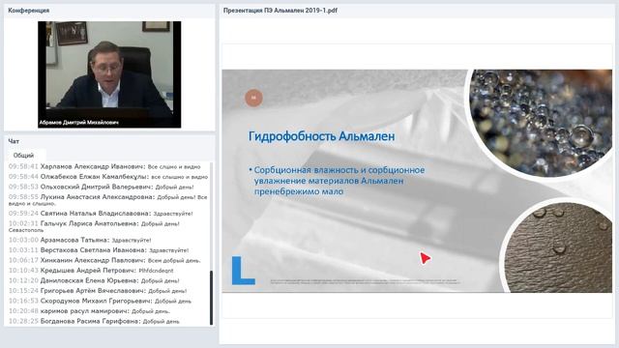Select chat message from Скородумов Михаил Григорьевич
Image resolution: width=619 pixels, height=348 pixels.
pos(100,301)
